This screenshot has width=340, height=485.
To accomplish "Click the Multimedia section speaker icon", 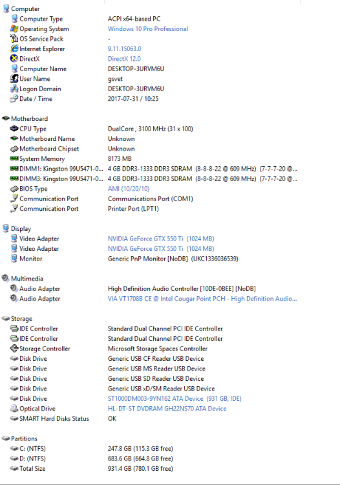I will coord(6,278).
